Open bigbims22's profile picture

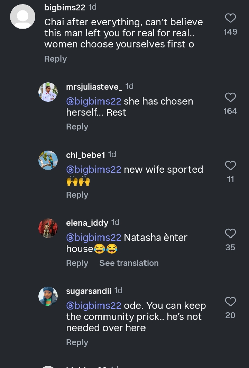point(23,17)
